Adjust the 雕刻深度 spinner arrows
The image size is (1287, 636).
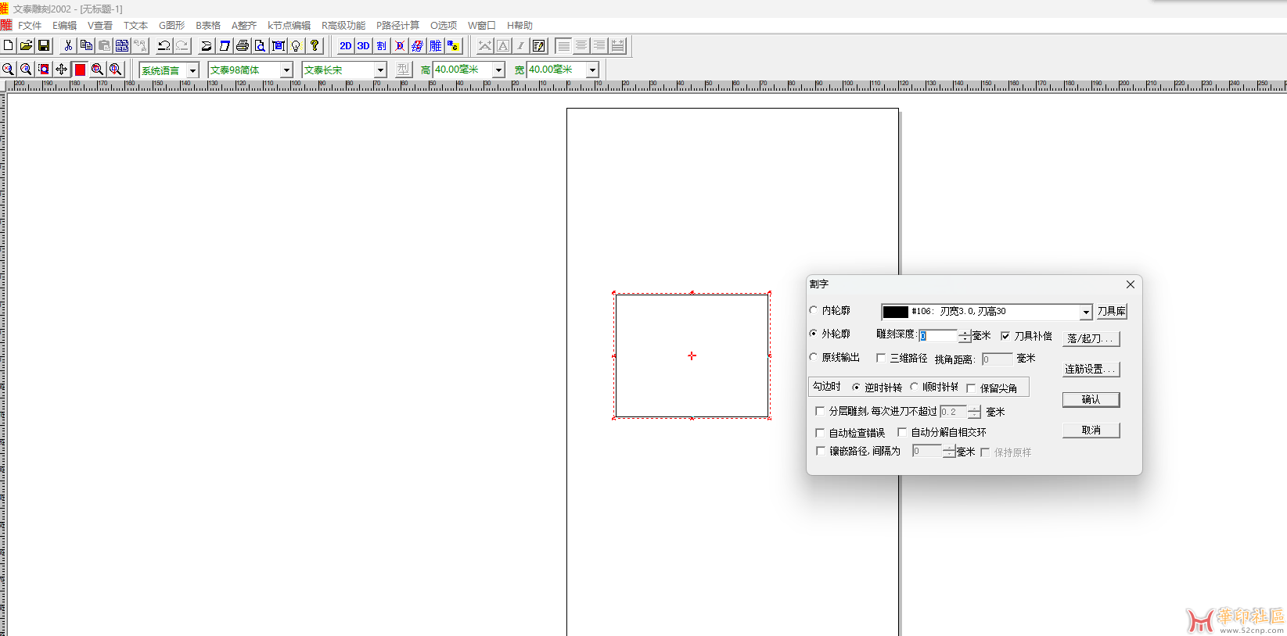point(965,336)
